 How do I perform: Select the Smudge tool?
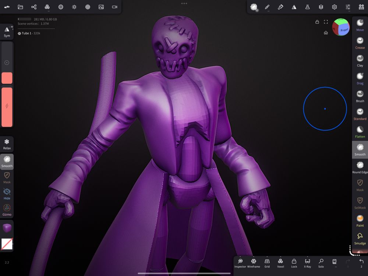click(x=360, y=239)
